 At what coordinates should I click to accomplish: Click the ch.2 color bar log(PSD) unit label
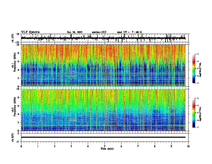coord(200,114)
